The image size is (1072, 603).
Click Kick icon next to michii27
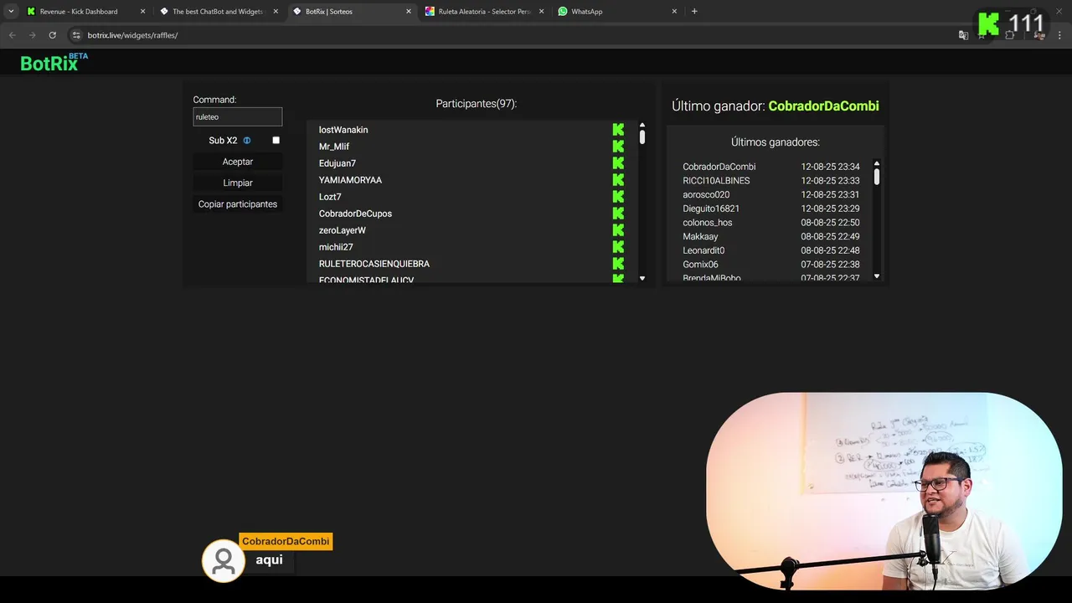618,247
